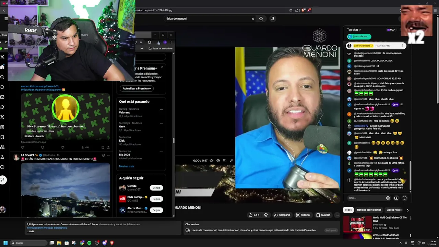Like the video with 3.4 K likes

click(254, 215)
